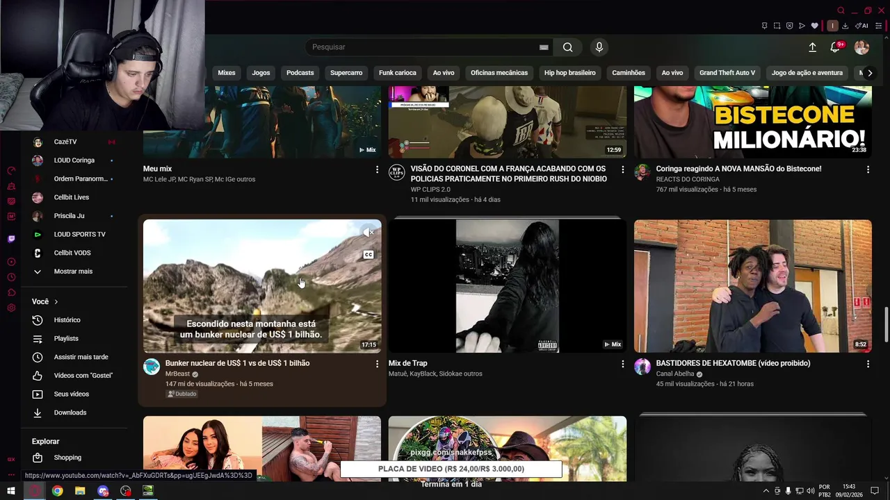
Task: Open YouTube notifications bell
Action: tap(835, 47)
